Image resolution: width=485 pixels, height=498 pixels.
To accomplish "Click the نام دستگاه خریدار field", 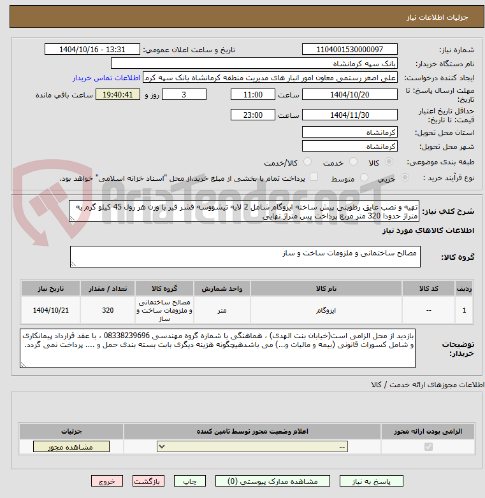I will [254, 64].
